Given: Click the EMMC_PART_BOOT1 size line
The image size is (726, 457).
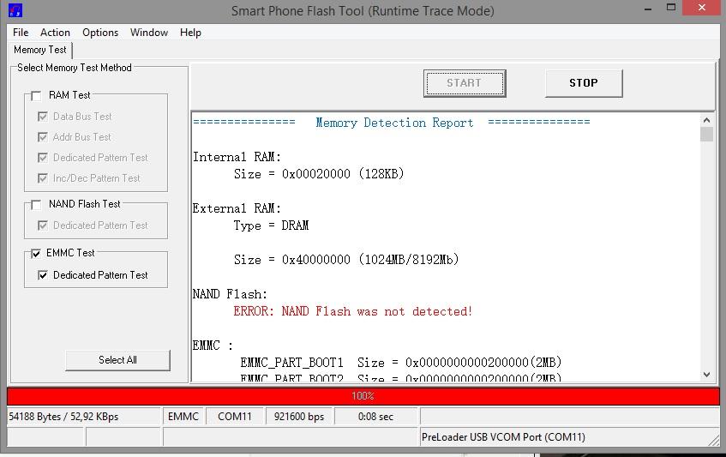Looking at the screenshot, I should pyautogui.click(x=400, y=362).
